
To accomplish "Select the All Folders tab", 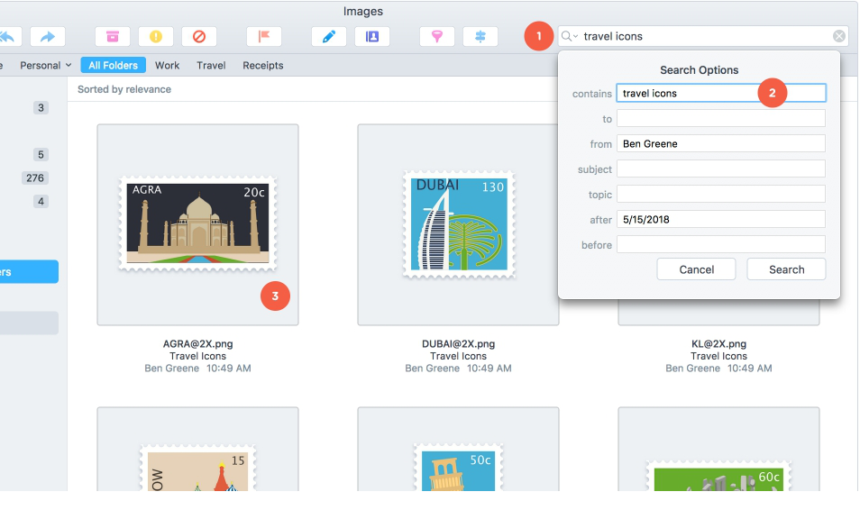I will pyautogui.click(x=113, y=65).
